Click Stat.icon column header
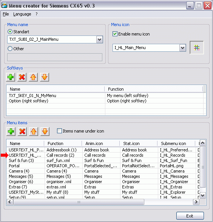 pos(139,143)
